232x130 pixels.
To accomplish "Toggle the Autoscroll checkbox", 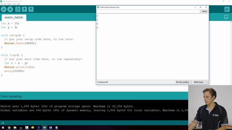I will pos(98,82).
